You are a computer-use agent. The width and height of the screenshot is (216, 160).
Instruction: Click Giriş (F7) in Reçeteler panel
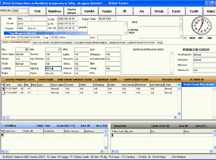[201, 126]
